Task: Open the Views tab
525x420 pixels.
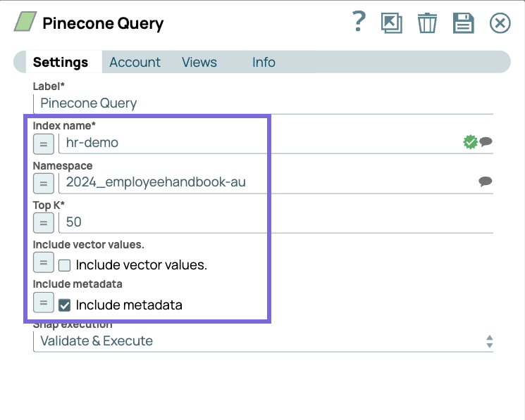Action: (199, 62)
